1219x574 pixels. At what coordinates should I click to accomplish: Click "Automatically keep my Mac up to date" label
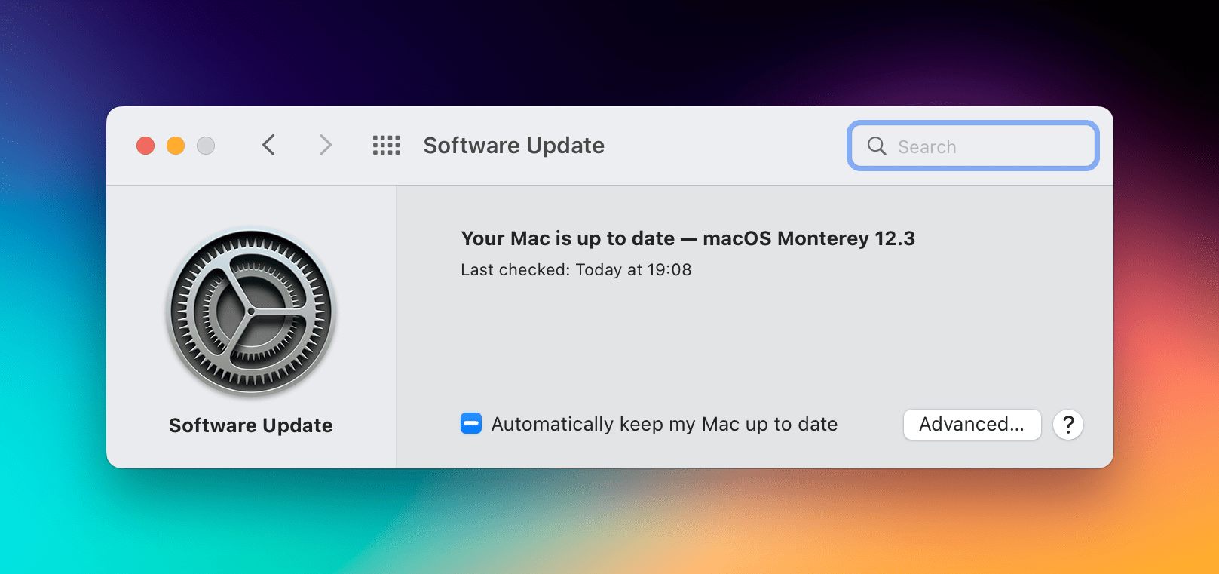click(x=664, y=424)
